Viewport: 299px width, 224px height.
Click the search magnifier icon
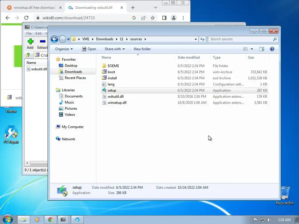tap(275, 39)
